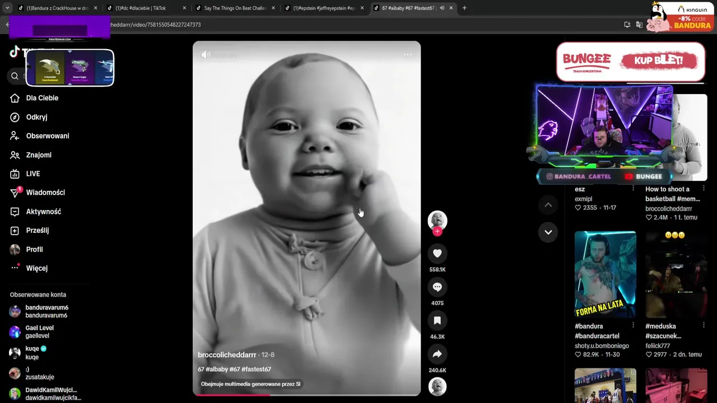Open the comments on the video
Viewport: 717px width, 403px height.
tap(437, 287)
